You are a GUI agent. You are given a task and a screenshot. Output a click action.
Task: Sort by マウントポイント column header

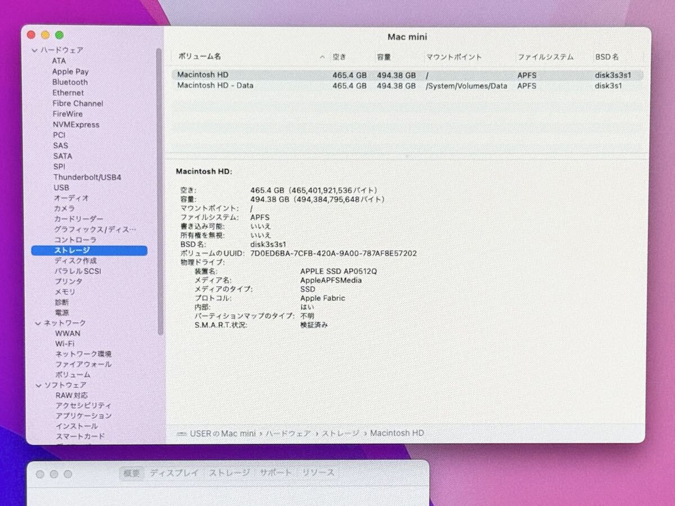(454, 57)
